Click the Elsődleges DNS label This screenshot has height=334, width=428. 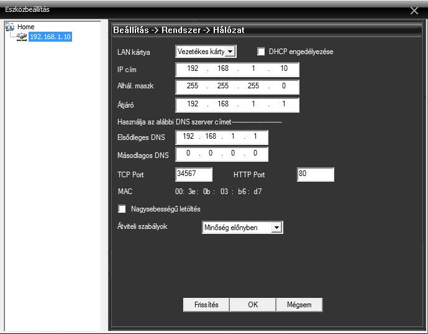(141, 137)
